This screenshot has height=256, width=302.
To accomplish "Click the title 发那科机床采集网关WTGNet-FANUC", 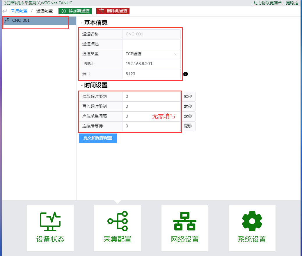I will [38, 3].
